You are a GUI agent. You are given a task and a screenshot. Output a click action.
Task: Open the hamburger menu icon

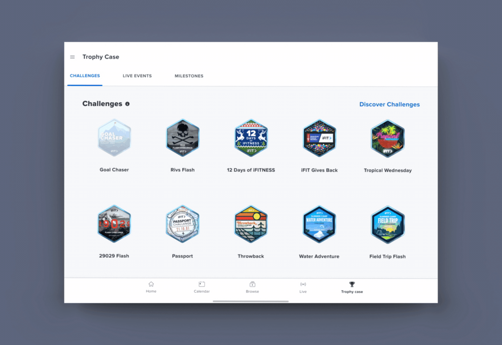(72, 57)
